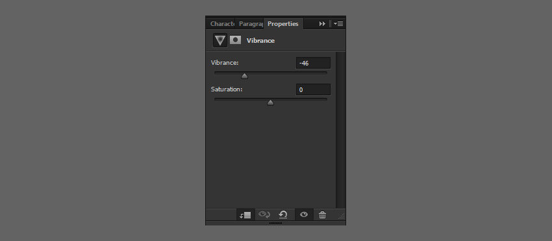
Task: Click the Vibrance value field showing -46
Action: coord(313,63)
